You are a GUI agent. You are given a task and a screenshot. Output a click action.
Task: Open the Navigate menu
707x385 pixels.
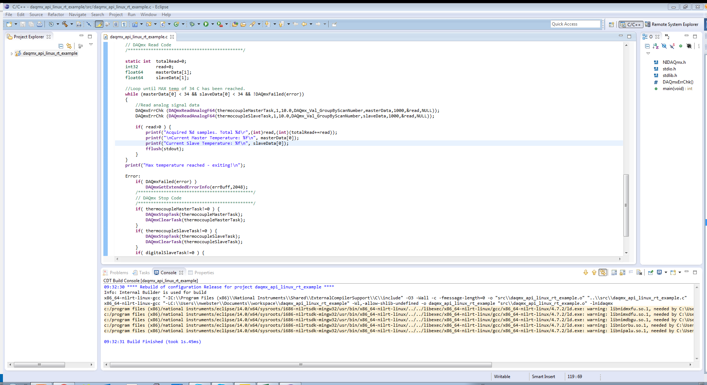tap(77, 15)
